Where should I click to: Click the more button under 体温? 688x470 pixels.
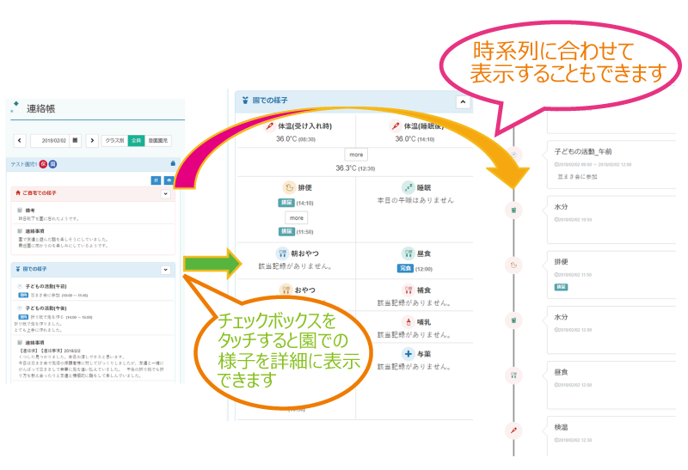pos(357,155)
